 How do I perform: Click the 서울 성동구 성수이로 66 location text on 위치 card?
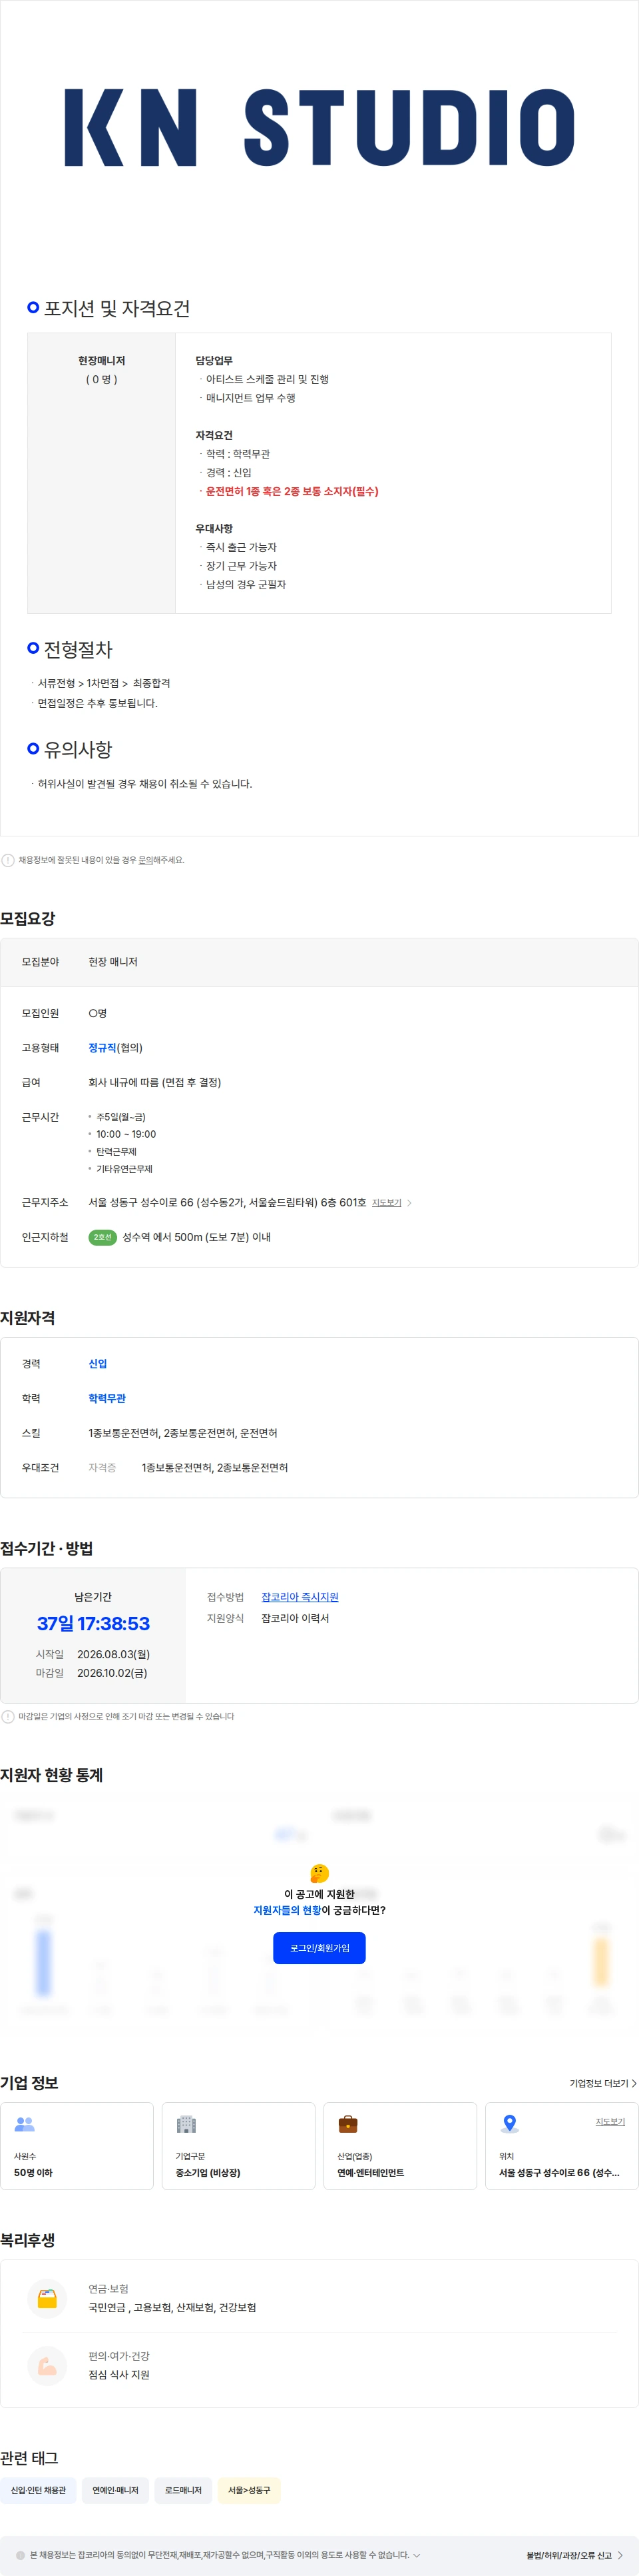tap(559, 2173)
